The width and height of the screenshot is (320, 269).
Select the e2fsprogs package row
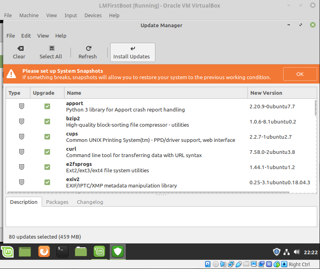(161, 167)
